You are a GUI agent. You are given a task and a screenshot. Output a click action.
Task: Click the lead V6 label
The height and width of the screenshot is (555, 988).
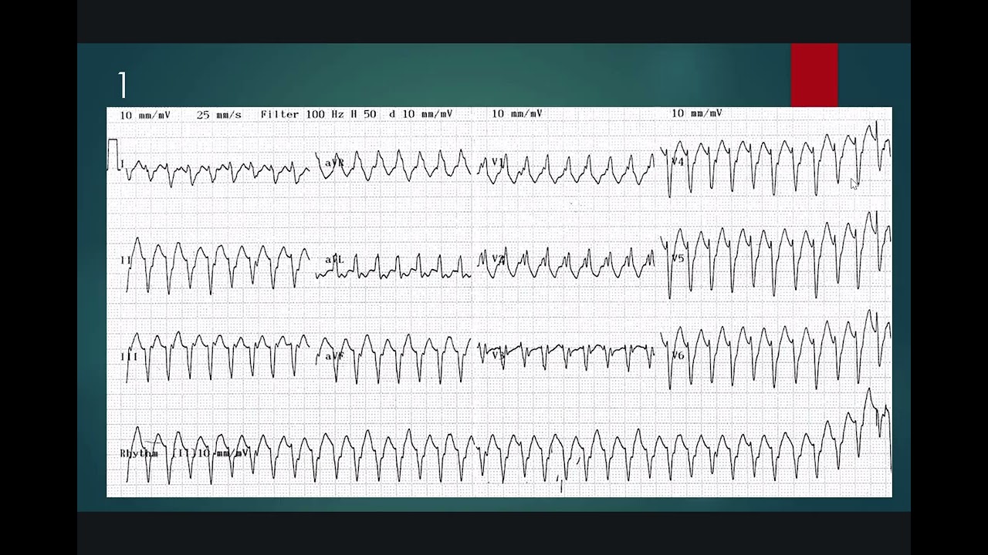point(677,355)
